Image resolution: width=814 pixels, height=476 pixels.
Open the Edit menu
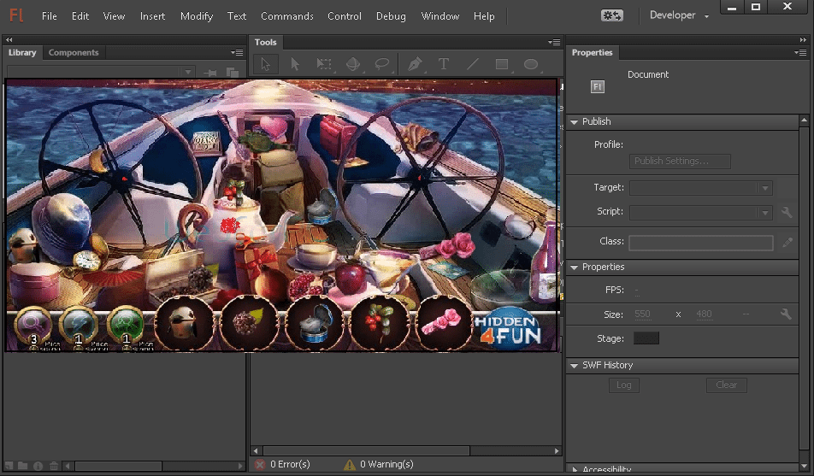[x=80, y=16]
